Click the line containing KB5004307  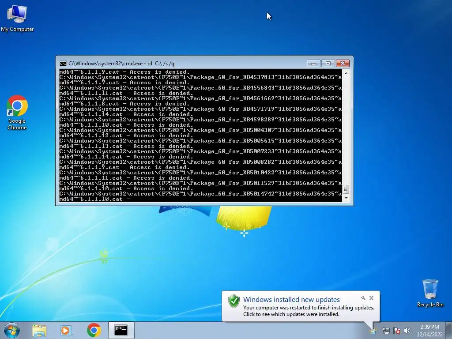(201, 130)
